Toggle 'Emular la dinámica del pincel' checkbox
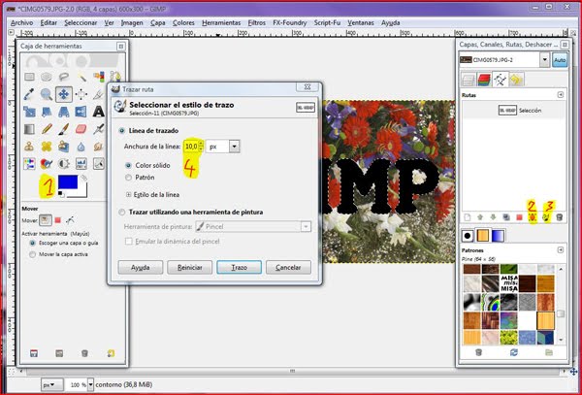 click(128, 242)
